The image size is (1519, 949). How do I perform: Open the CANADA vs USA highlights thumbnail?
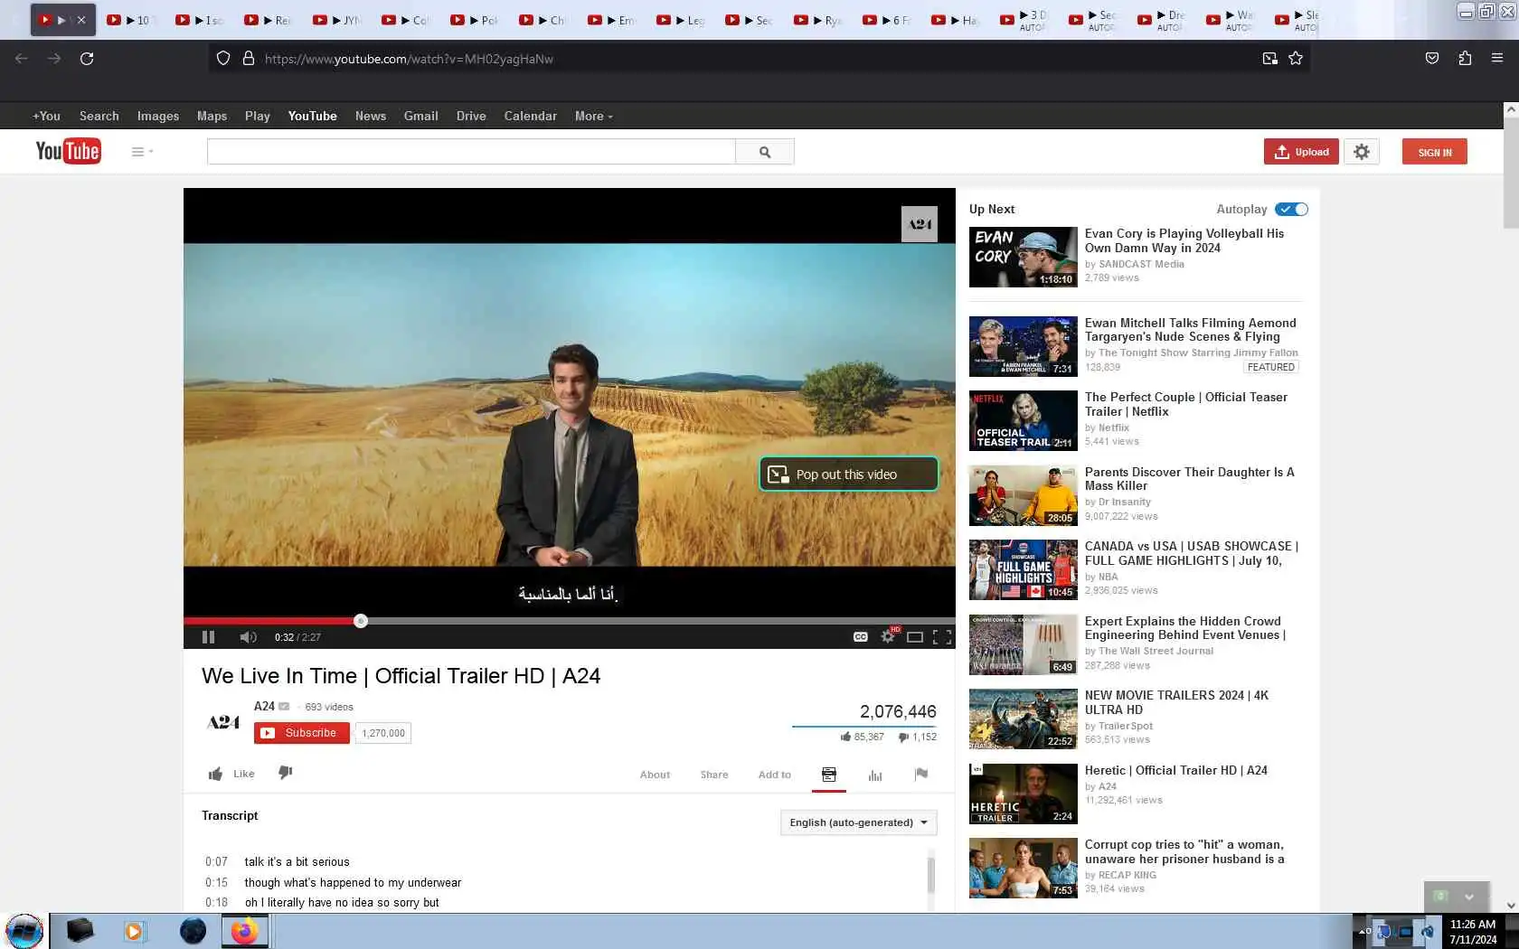[1024, 570]
